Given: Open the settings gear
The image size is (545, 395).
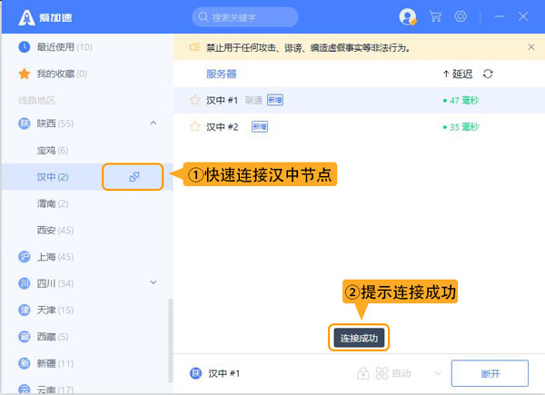Looking at the screenshot, I should point(461,16).
